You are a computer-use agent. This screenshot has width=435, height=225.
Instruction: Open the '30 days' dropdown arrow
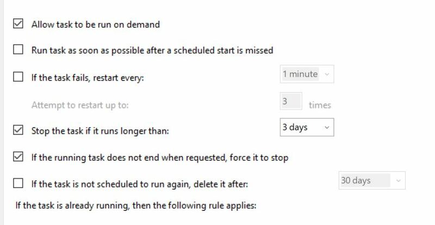[399, 180]
